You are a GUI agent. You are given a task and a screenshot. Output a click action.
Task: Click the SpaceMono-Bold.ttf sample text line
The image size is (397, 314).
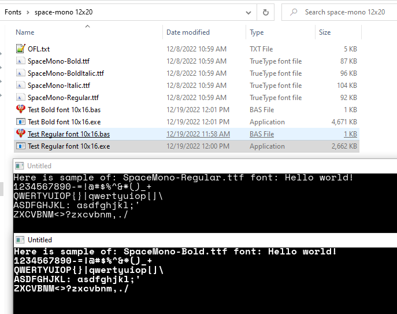pyautogui.click(x=175, y=252)
